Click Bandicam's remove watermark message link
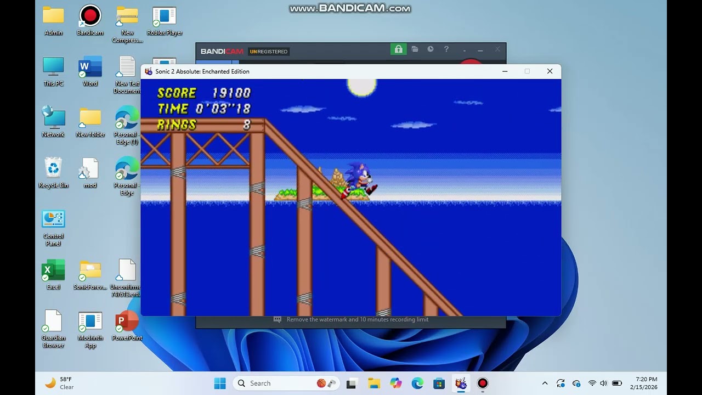 coord(358,319)
